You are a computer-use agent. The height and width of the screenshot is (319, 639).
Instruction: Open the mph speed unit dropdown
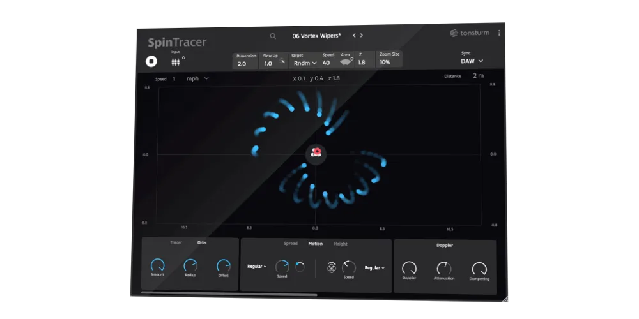coord(197,78)
